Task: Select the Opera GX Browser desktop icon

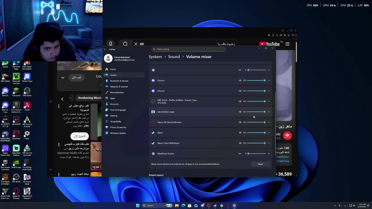Action: [x=16, y=194]
